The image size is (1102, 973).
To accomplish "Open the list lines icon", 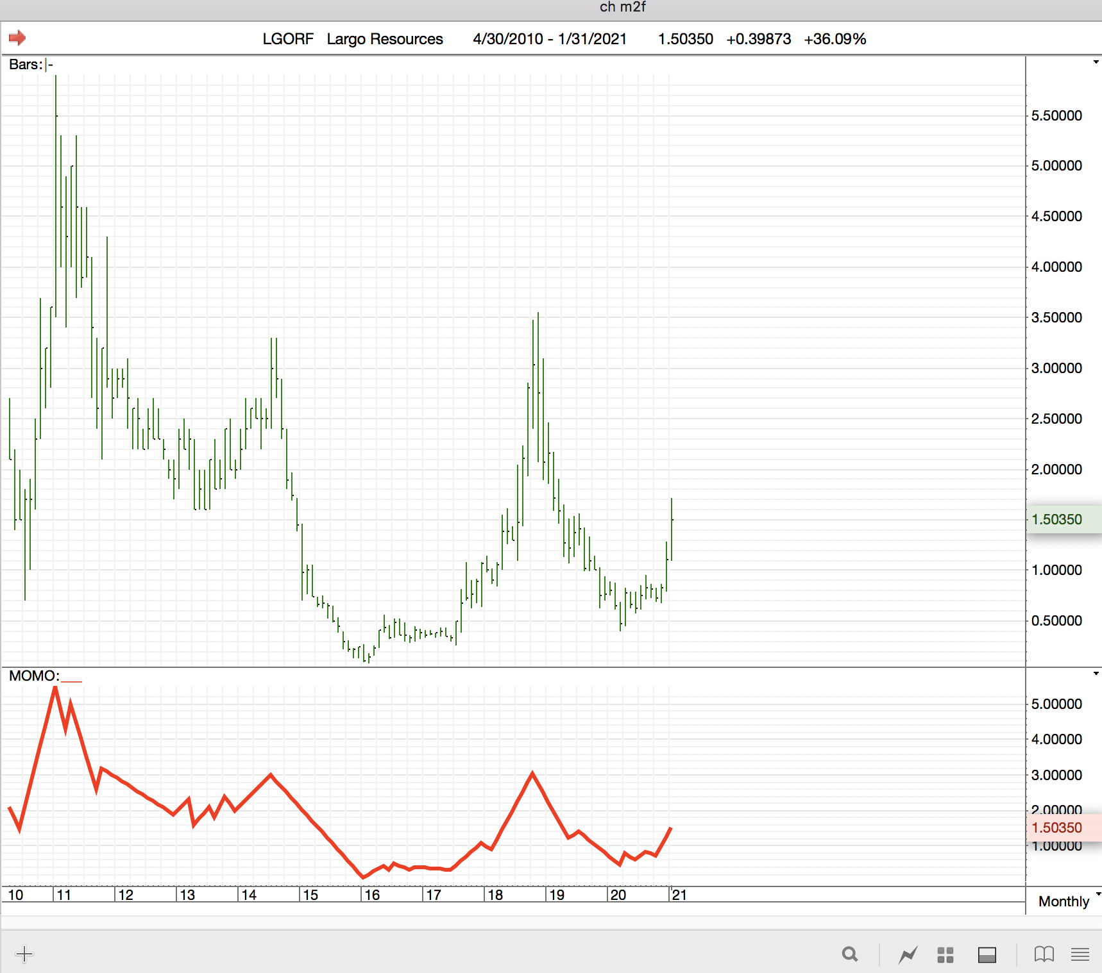I will tap(1080, 954).
